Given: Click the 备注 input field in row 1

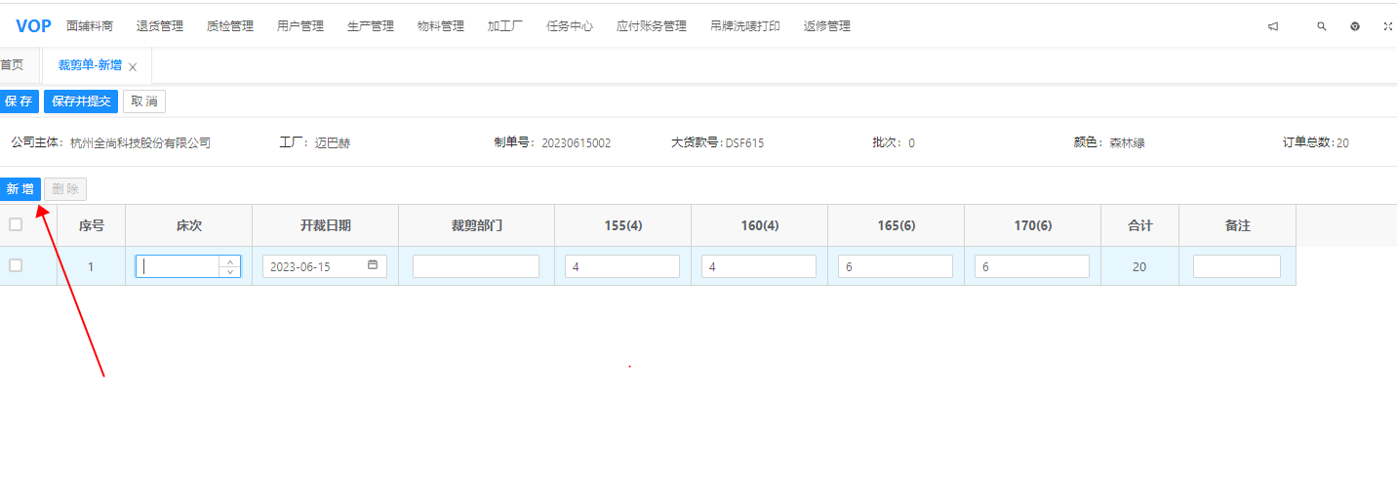Looking at the screenshot, I should coord(1236,266).
